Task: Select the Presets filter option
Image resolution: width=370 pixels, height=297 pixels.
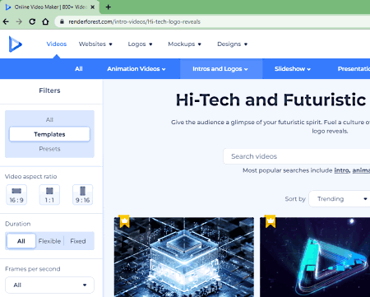Action: pos(49,149)
